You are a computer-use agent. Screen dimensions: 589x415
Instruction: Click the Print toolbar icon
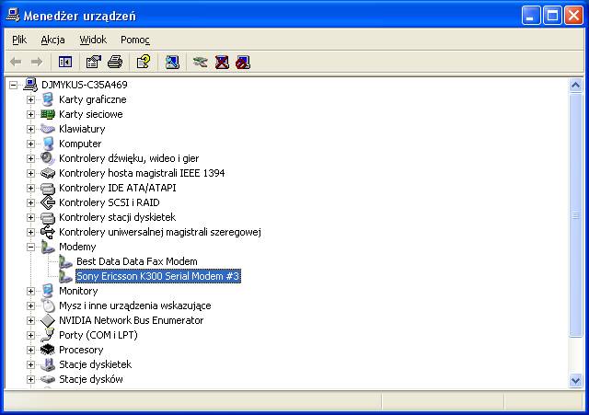click(115, 62)
